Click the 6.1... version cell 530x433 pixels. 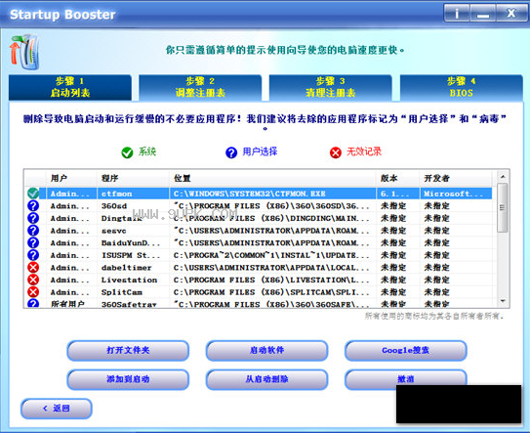(x=398, y=194)
